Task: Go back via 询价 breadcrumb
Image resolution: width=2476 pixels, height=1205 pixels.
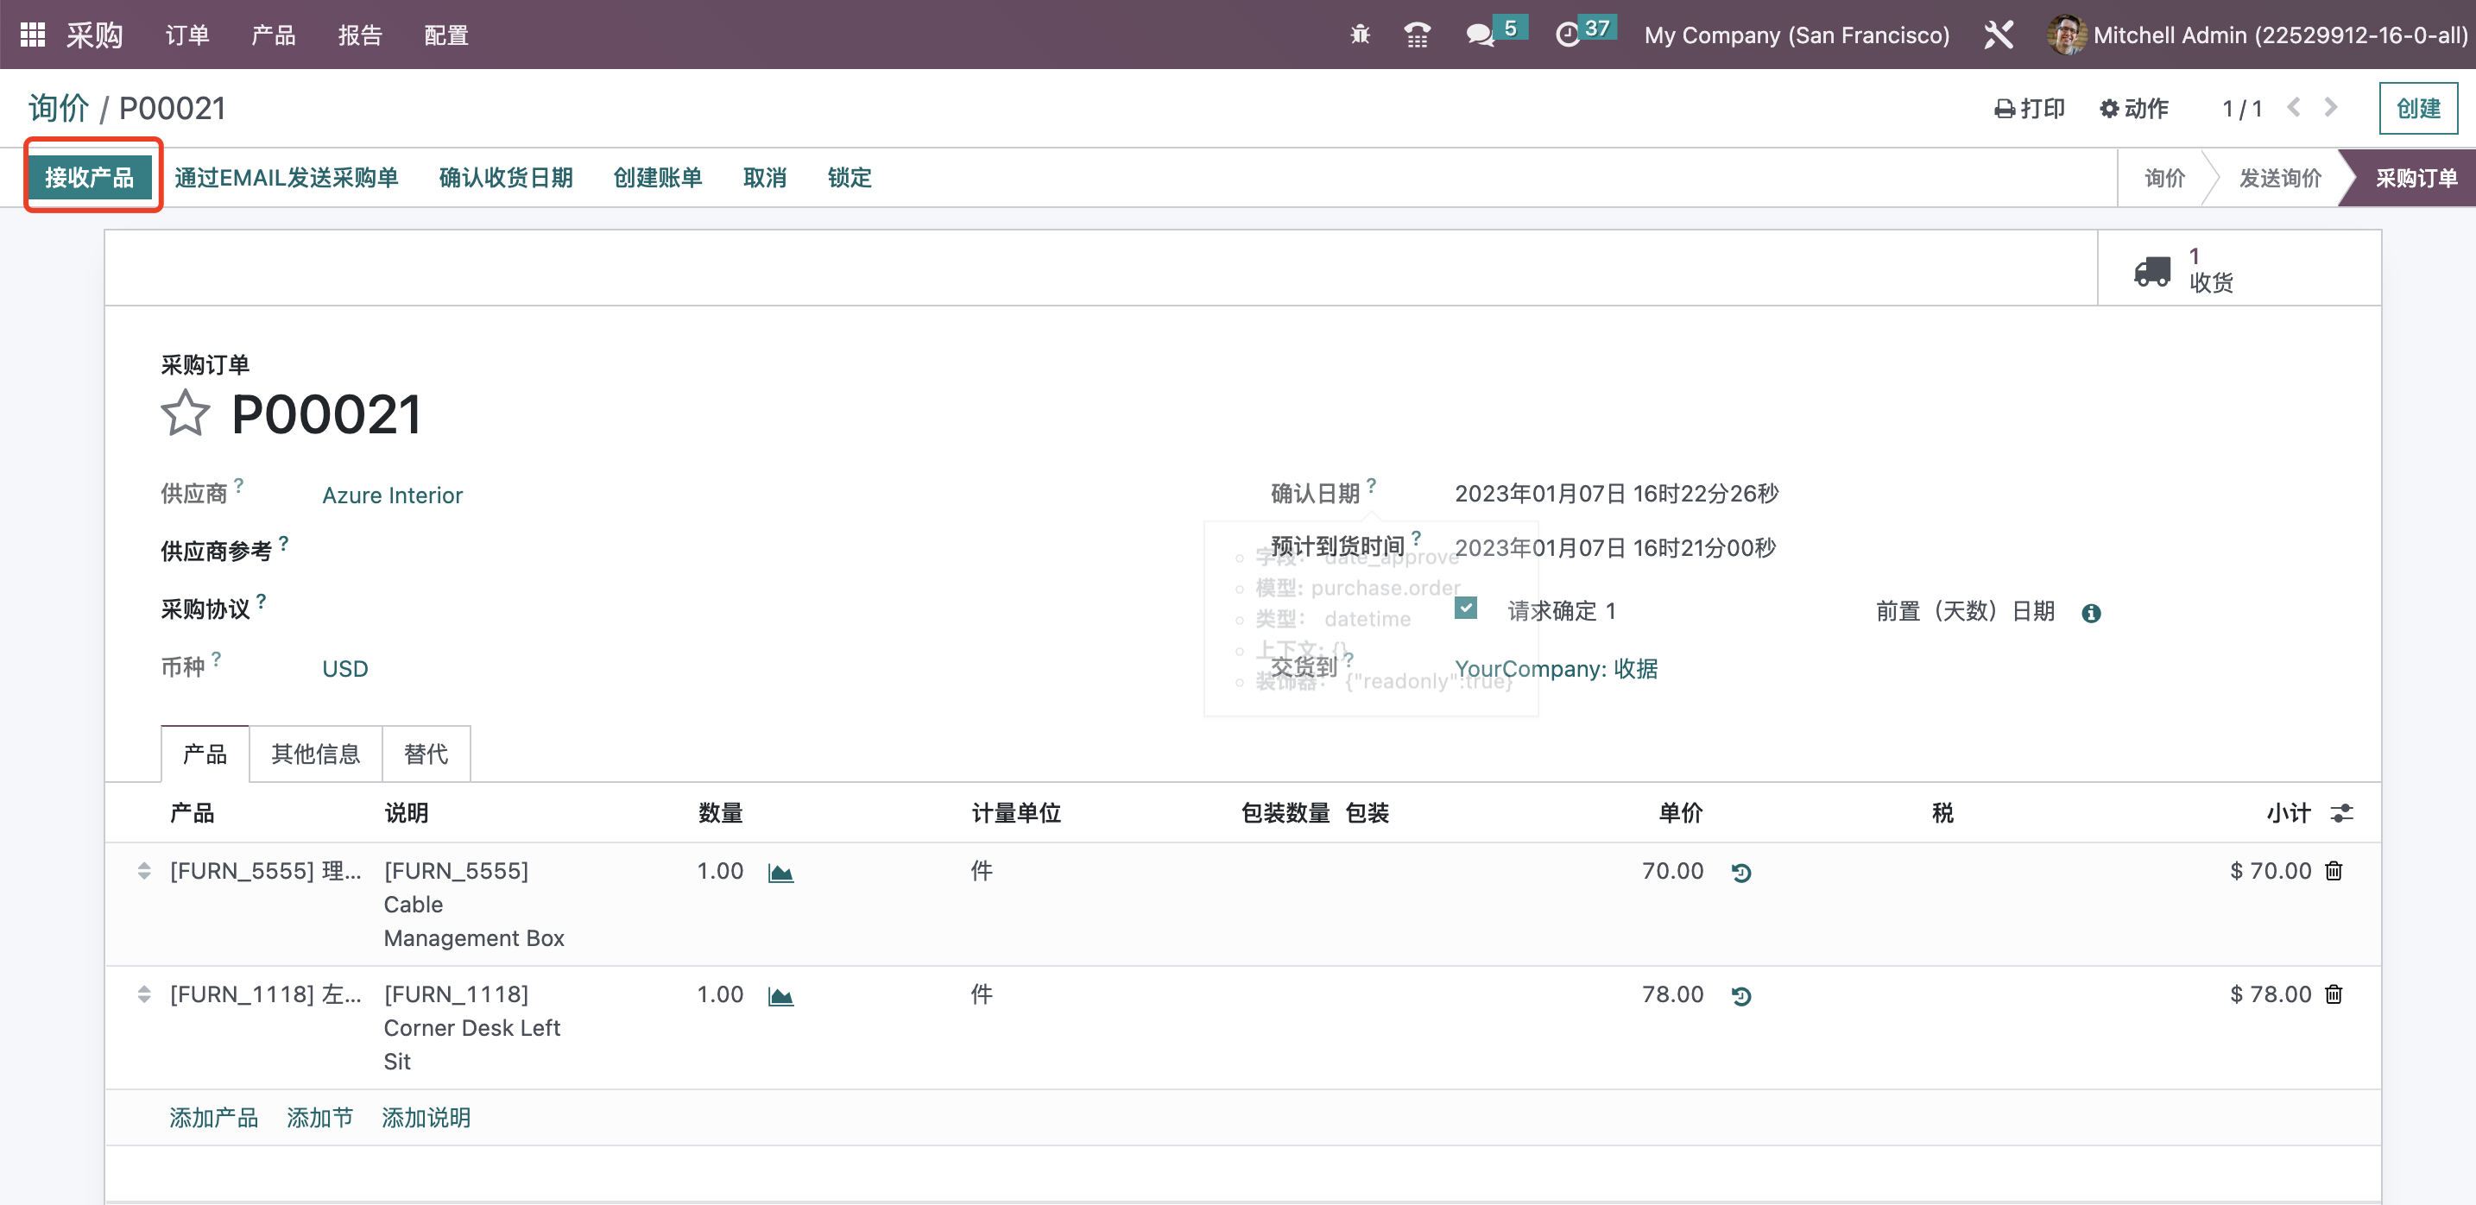Action: click(59, 109)
